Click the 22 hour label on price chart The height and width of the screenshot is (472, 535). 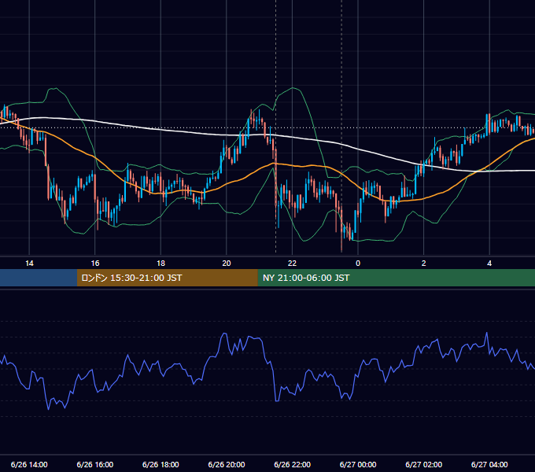(x=292, y=264)
